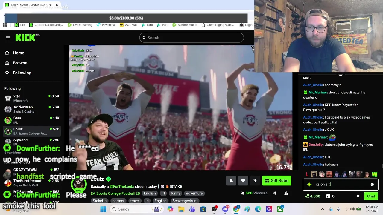Open File Explorer from taskbar
The width and height of the screenshot is (383, 215).
click(181, 209)
